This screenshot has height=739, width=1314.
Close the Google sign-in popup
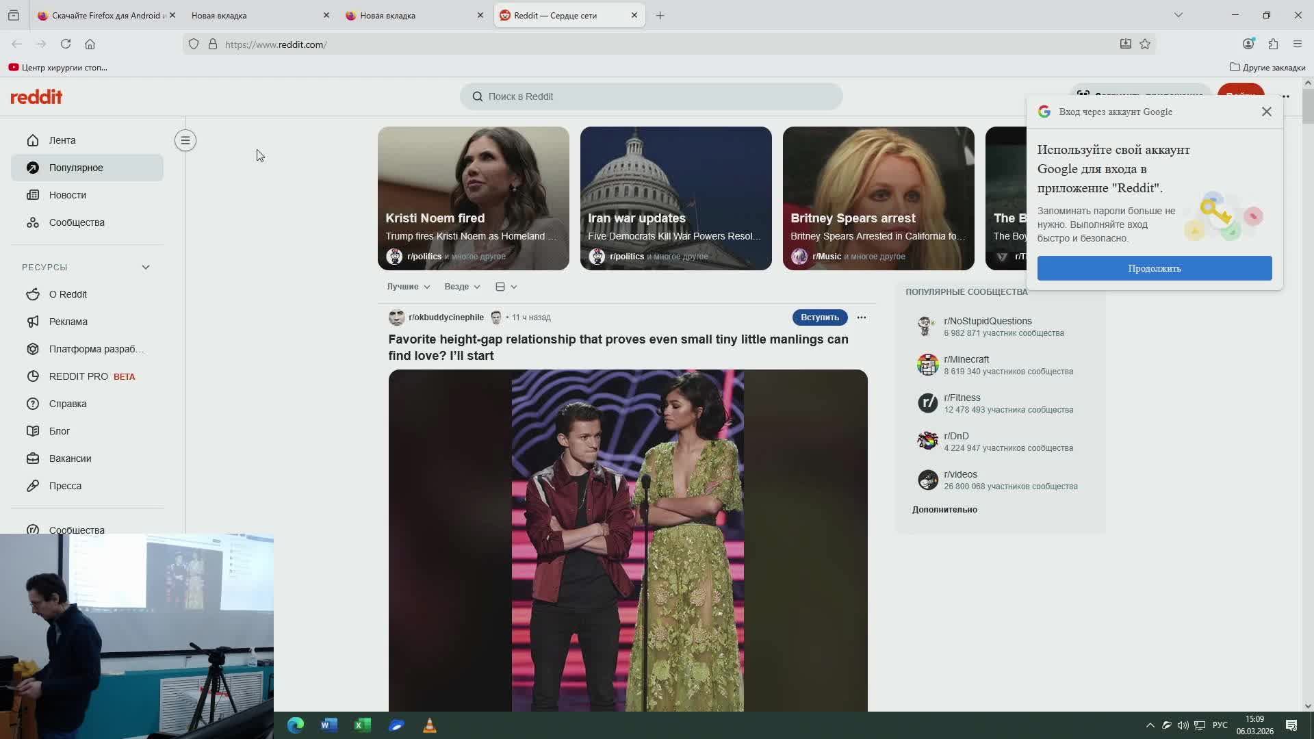click(1266, 112)
